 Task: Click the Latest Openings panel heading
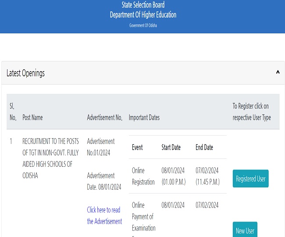point(25,73)
